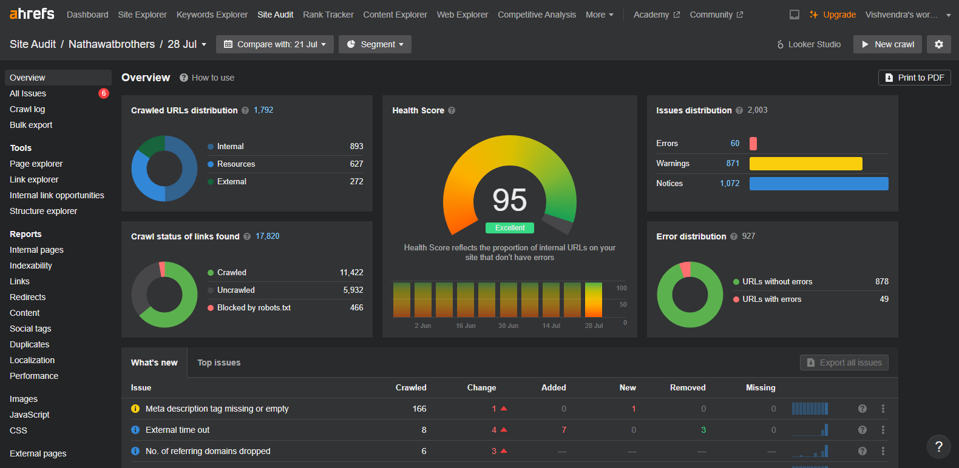Open Competitive Analysis
Viewport: 959px width, 468px height.
coord(537,15)
